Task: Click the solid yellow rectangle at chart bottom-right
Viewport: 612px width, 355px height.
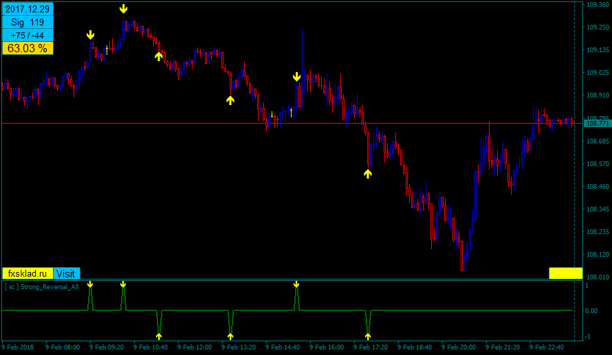Action: click(x=565, y=273)
